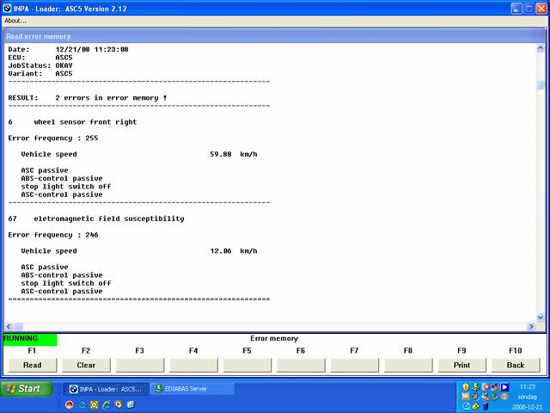550x413 pixels.
Task: Click the empty F3 function button
Action: [139, 365]
